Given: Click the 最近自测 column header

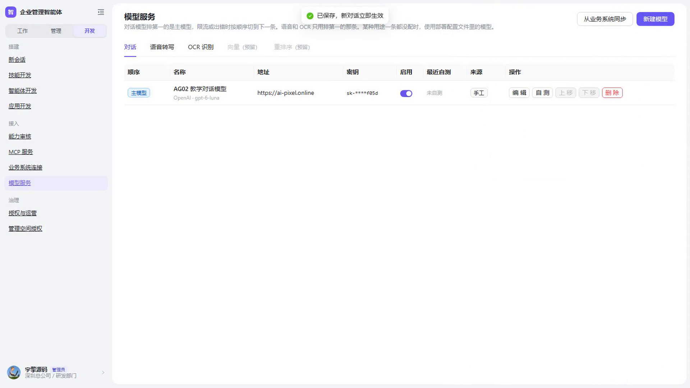Looking at the screenshot, I should tap(438, 72).
